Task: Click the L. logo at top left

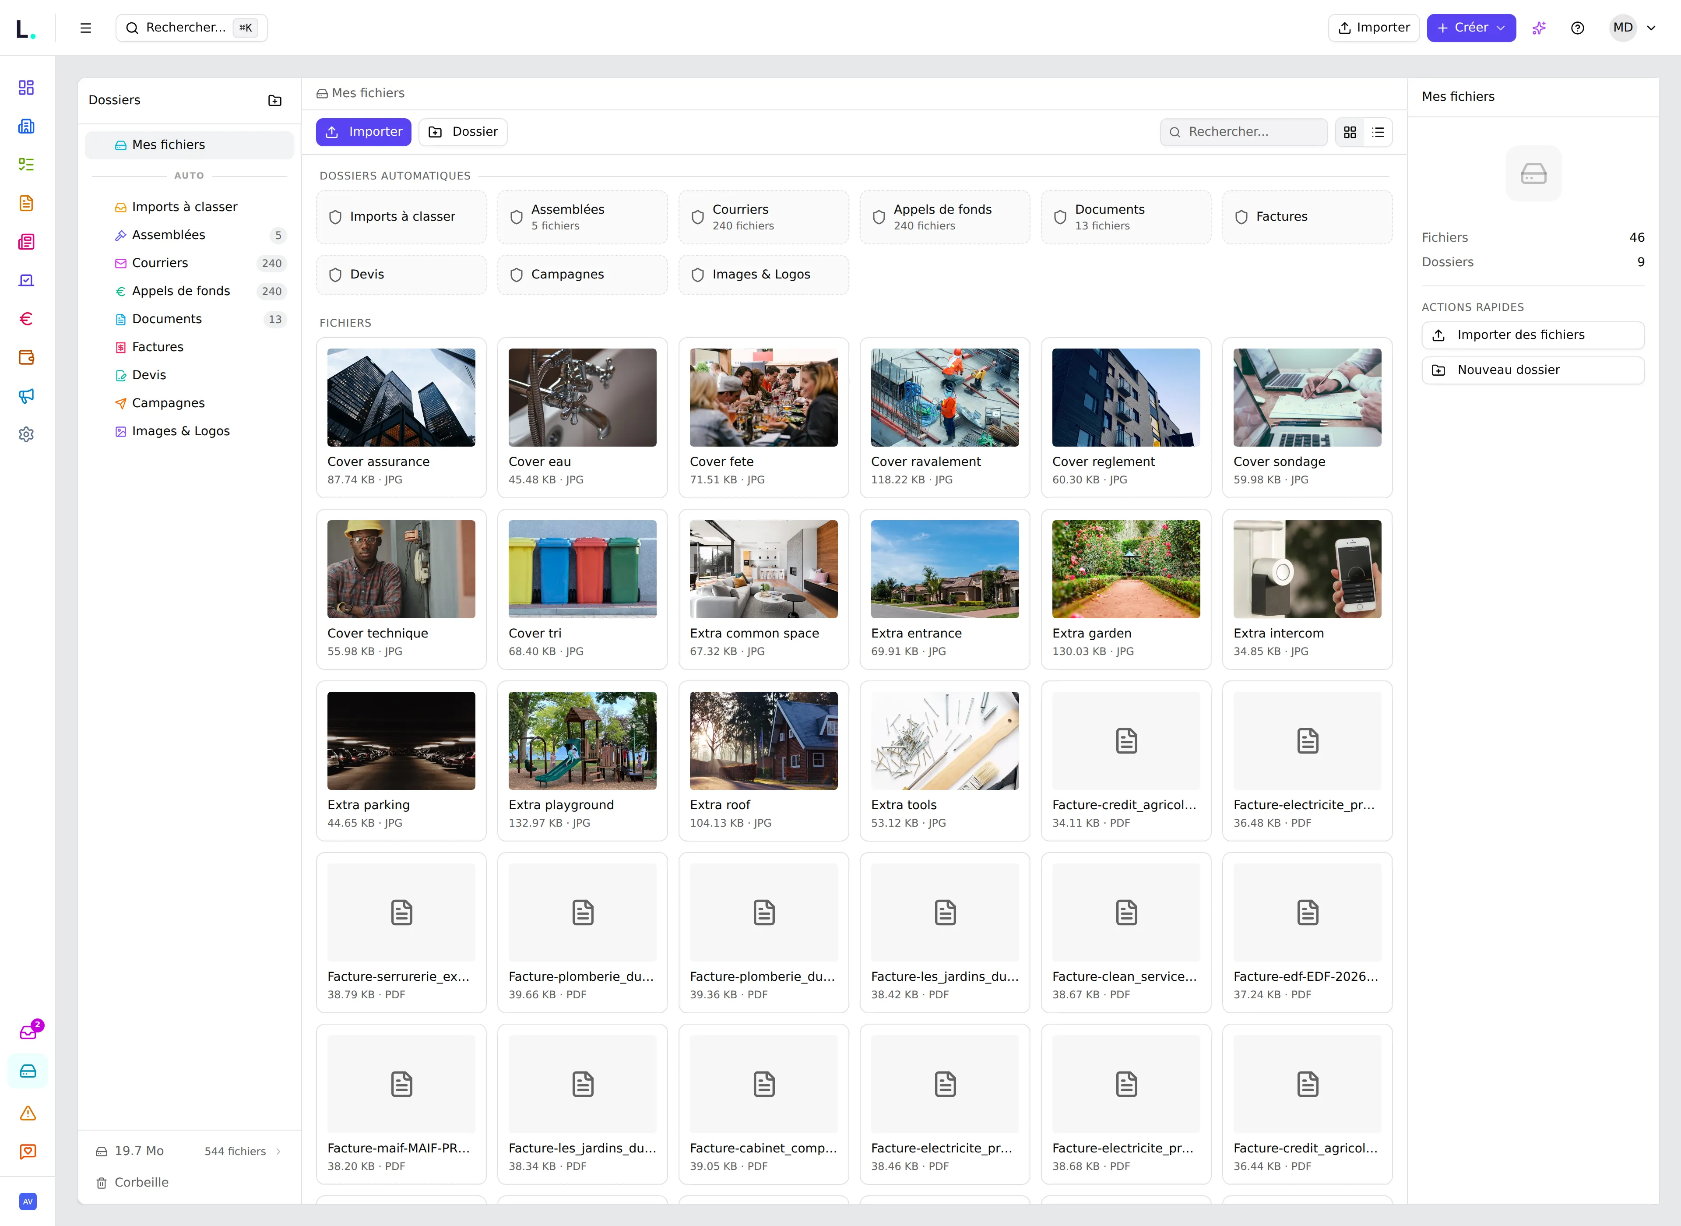Action: pos(25,28)
